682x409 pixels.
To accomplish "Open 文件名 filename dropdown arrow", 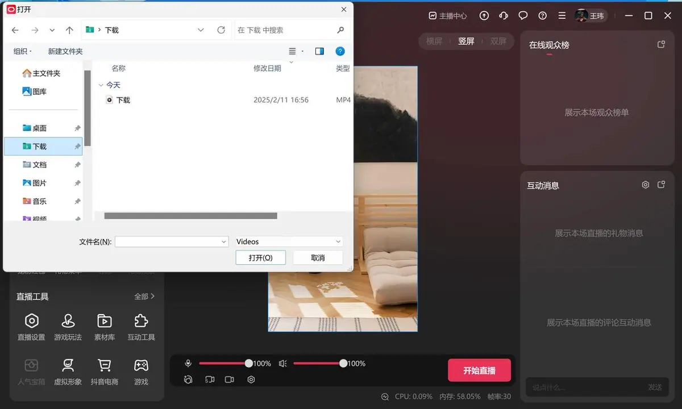I will [x=223, y=241].
